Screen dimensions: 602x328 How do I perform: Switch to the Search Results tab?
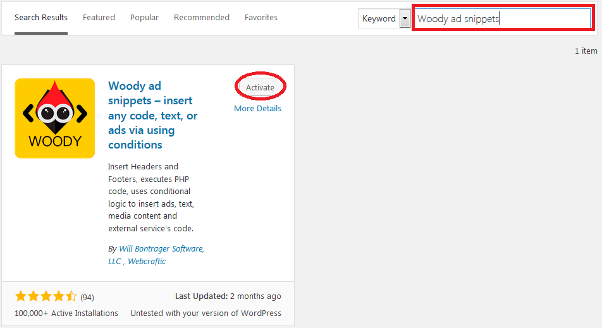pyautogui.click(x=41, y=18)
